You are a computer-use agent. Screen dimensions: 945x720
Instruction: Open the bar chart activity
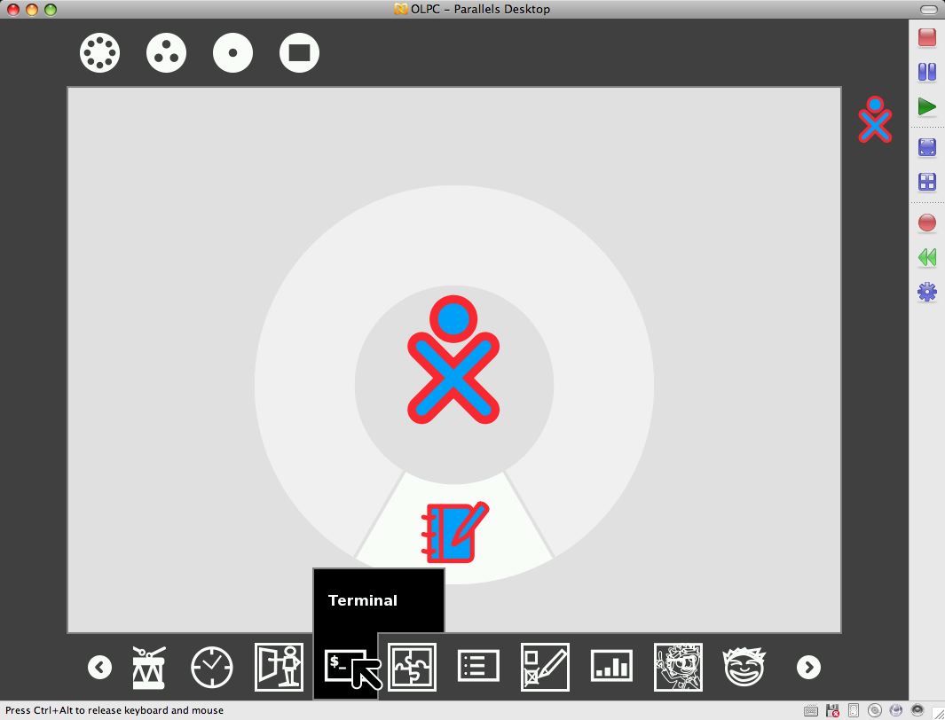pos(611,667)
